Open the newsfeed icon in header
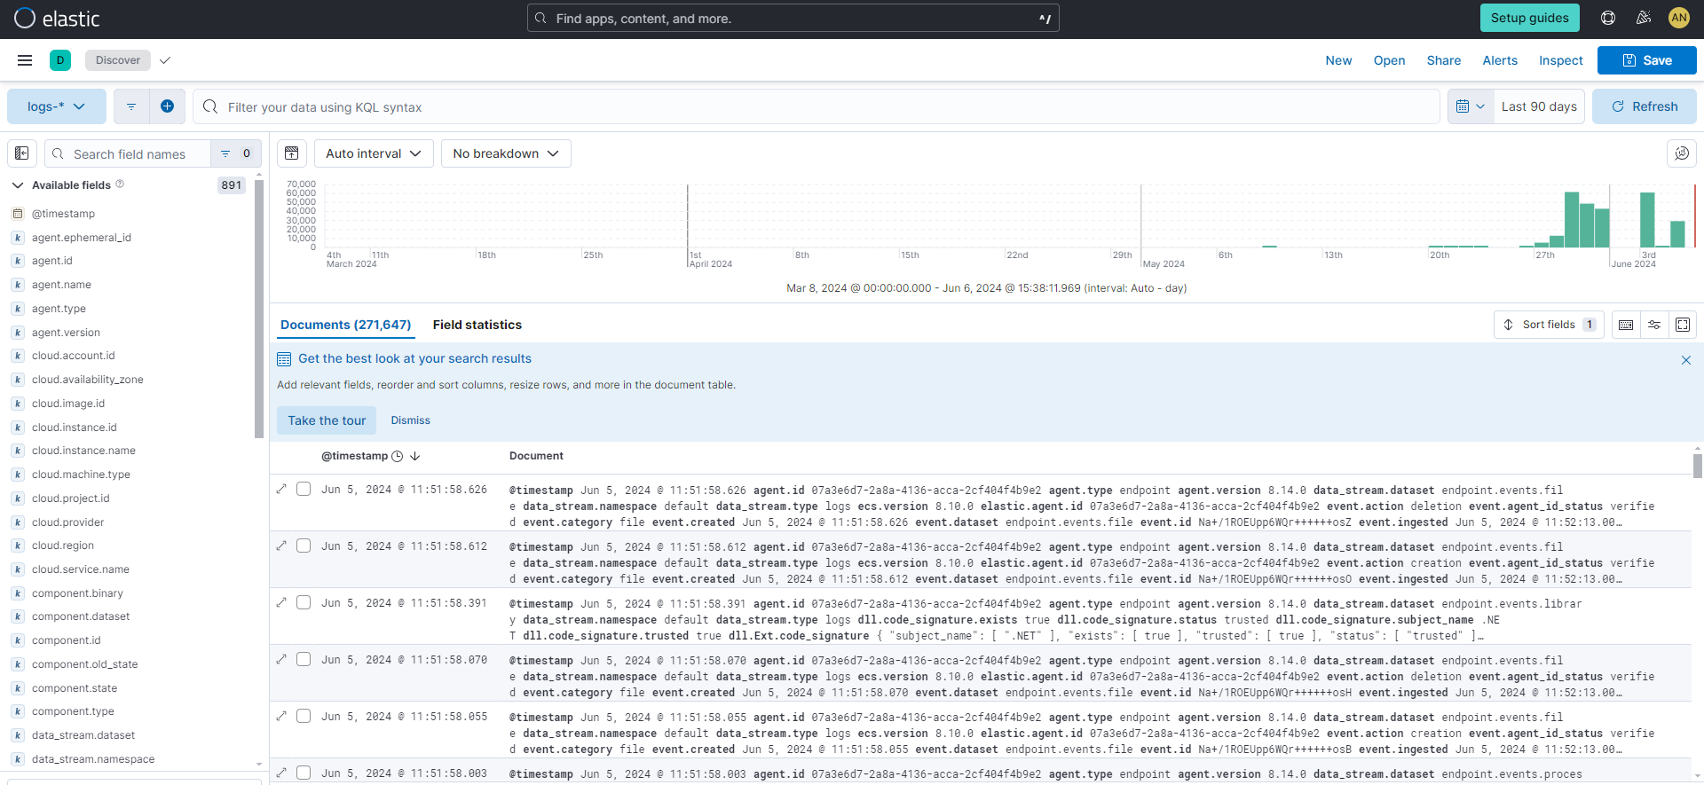The image size is (1704, 785). (1644, 18)
